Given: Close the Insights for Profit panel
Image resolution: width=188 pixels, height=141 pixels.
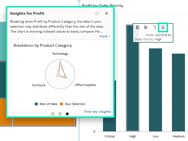Looking at the screenshot, I should click(107, 13).
